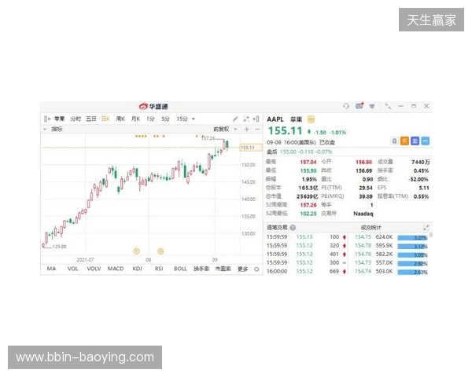The height and width of the screenshot is (377, 472).
Task: Click the 7440万 volume value
Action: [420, 162]
